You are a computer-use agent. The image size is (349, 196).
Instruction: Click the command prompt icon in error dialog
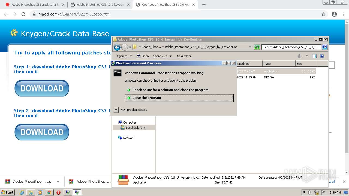[x=118, y=73]
